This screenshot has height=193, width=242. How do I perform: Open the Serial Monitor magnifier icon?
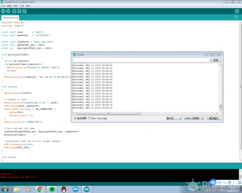coord(237,11)
